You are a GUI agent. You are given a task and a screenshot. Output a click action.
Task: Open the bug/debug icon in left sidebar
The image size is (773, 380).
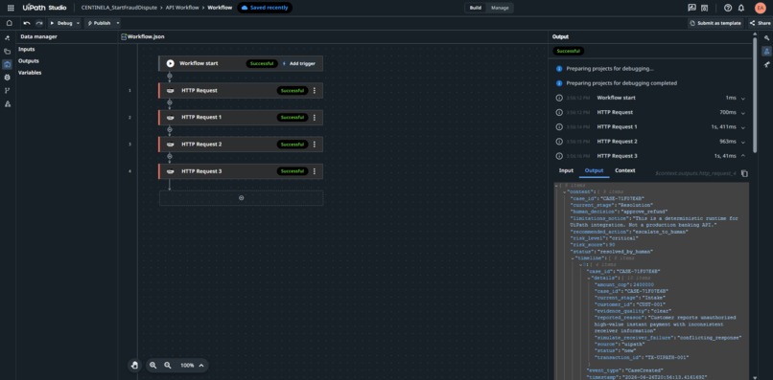[8, 78]
